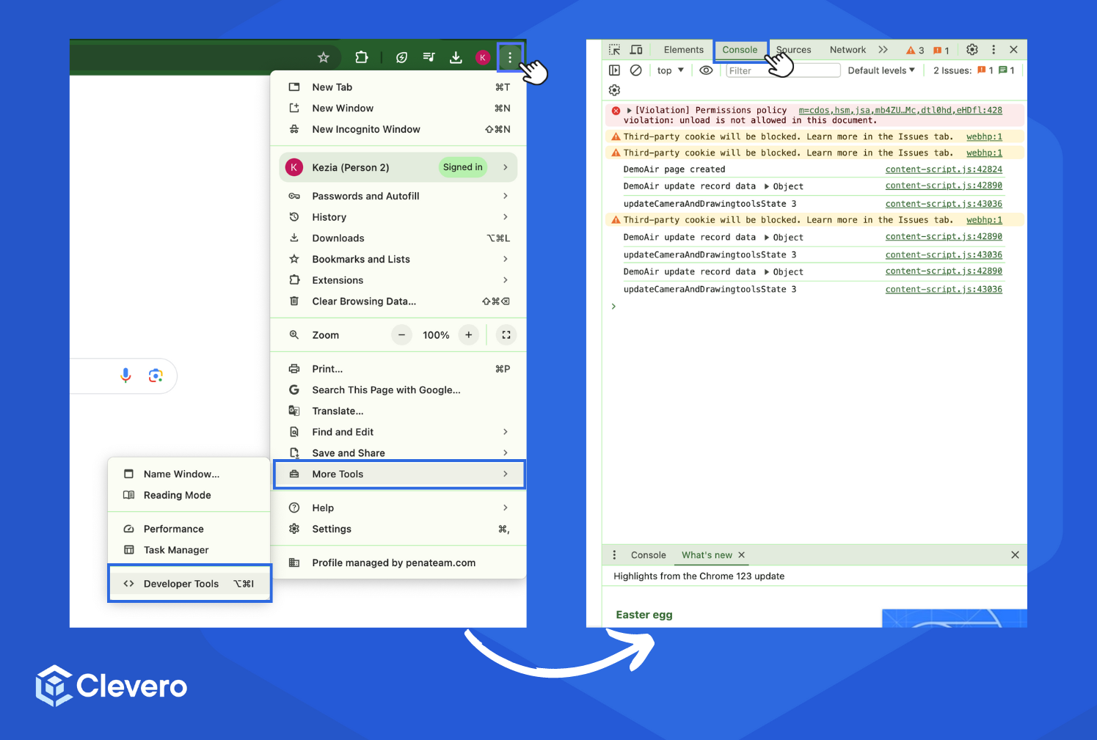This screenshot has height=740, width=1097.
Task: Select Reading Mode in the submenu
Action: [x=189, y=495]
